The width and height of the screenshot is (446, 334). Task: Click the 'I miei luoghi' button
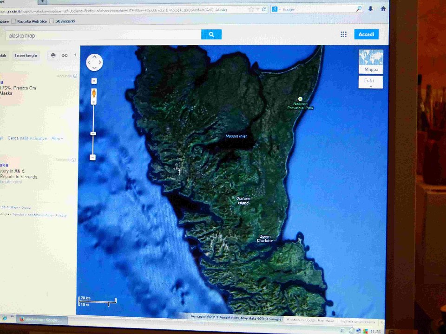tap(26, 55)
